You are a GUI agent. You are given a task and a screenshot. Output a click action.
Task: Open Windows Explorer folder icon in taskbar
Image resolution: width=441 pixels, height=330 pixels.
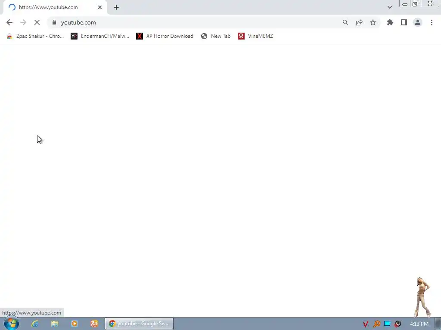[55, 324]
